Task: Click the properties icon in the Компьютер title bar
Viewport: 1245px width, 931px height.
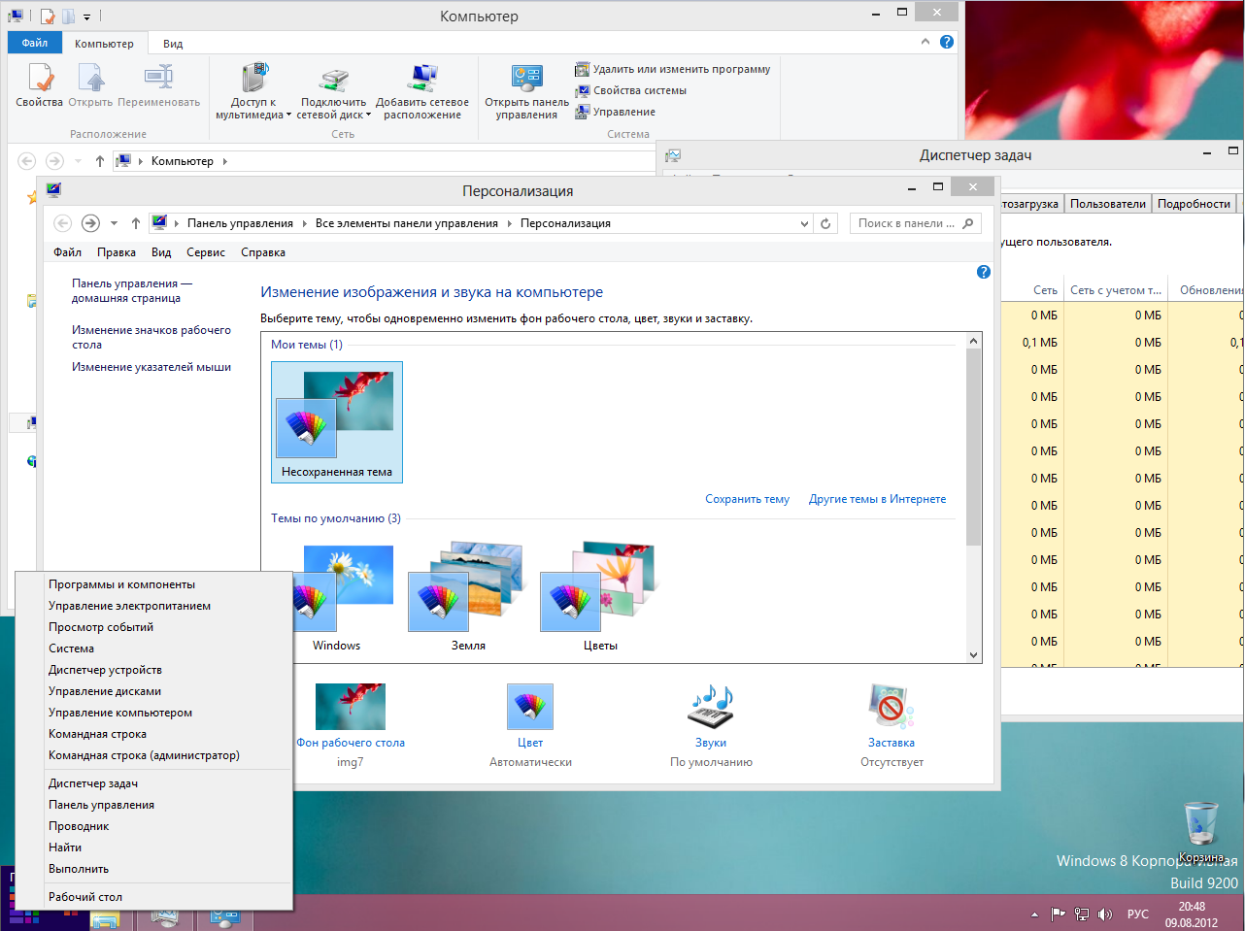Action: (48, 17)
